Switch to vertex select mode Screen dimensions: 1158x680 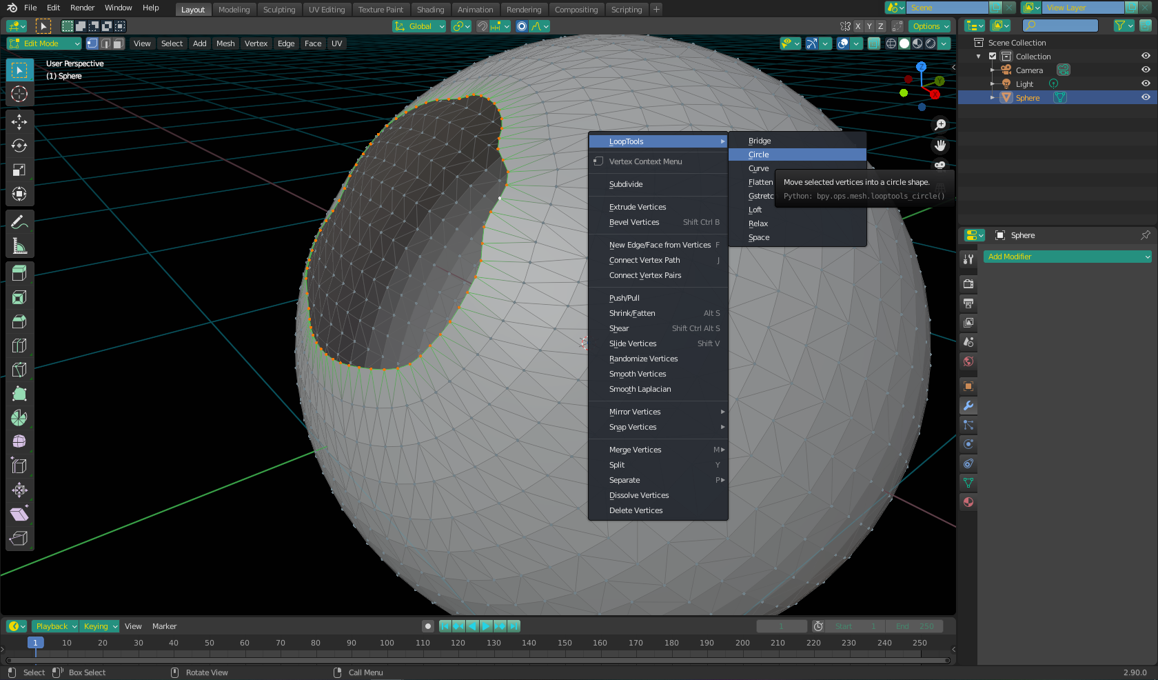point(92,43)
